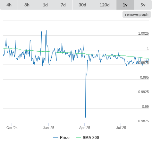Click the Apr '25 price crash low point
The height and width of the screenshot is (146, 152).
click(85, 117)
